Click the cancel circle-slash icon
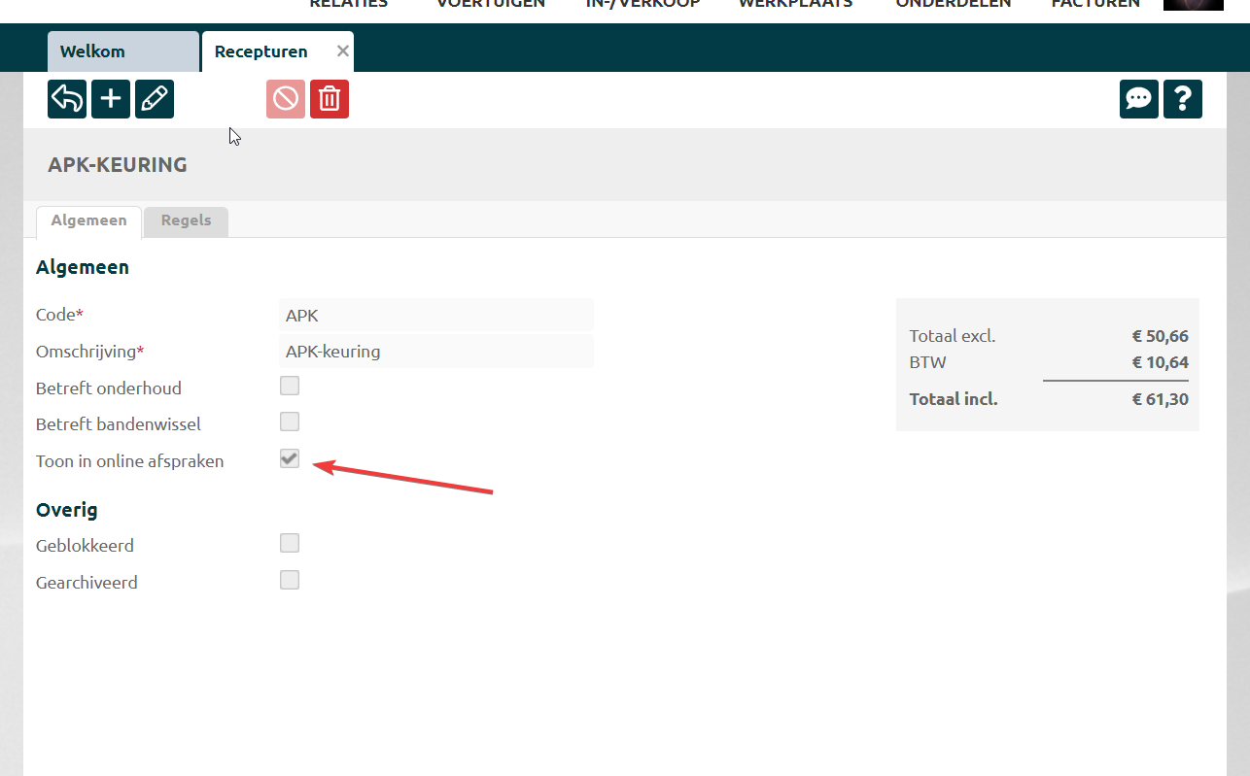Screen dimensions: 1250x776 286,99
